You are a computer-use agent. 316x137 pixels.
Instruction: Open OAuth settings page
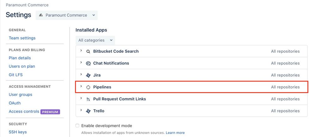[15, 103]
